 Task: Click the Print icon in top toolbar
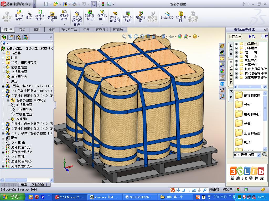tap(74, 4)
